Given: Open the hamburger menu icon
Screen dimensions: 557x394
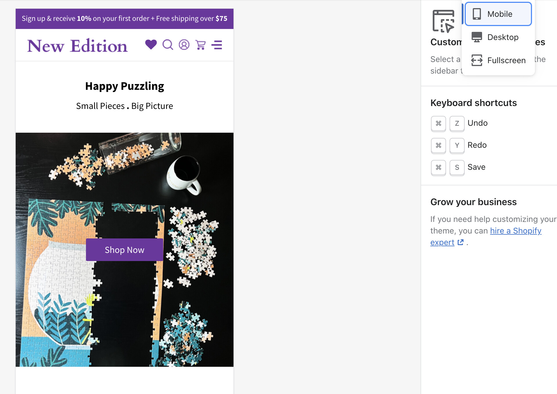Looking at the screenshot, I should 217,45.
